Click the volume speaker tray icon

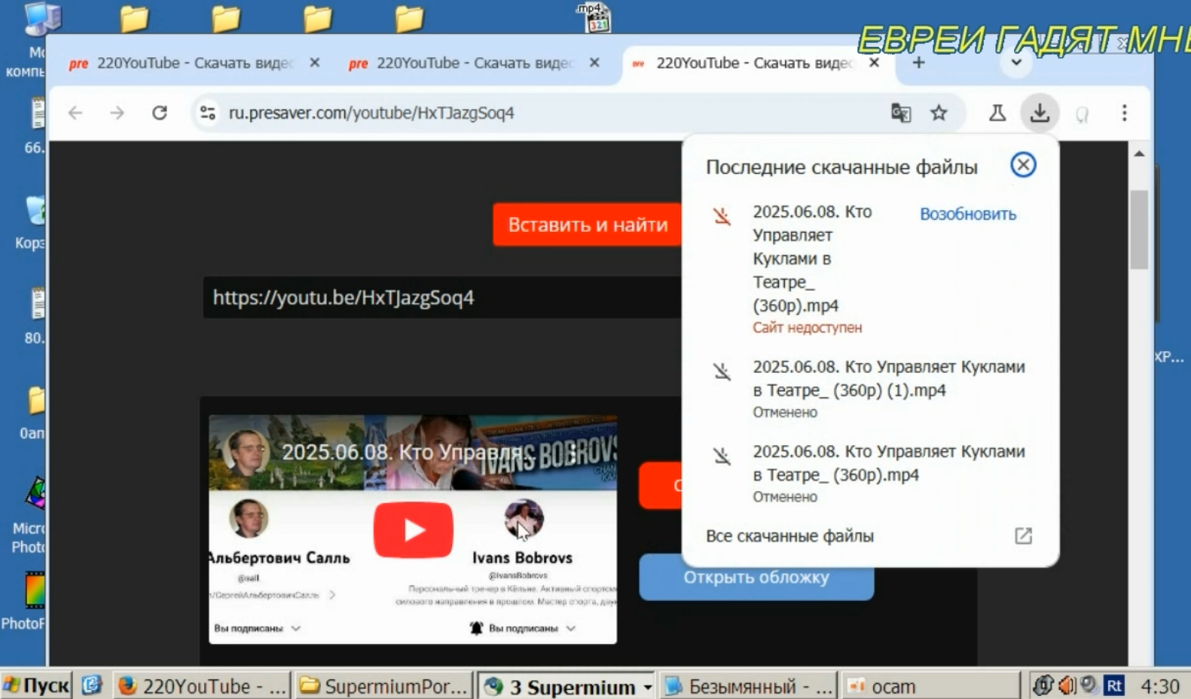[x=1067, y=685]
